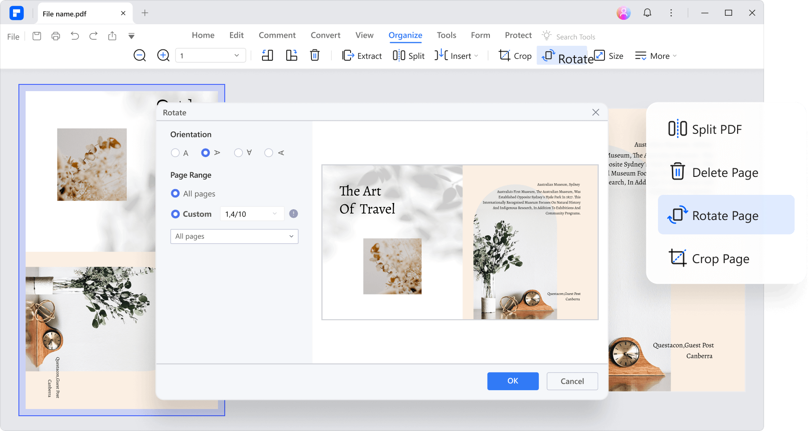Close the File name.pdf tab
This screenshot has width=809, height=431.
click(x=123, y=13)
